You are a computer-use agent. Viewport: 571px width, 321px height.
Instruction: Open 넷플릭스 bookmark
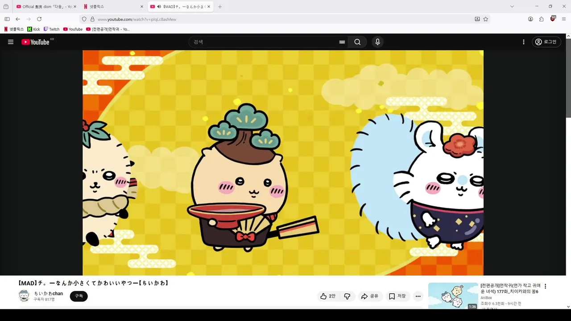14,29
